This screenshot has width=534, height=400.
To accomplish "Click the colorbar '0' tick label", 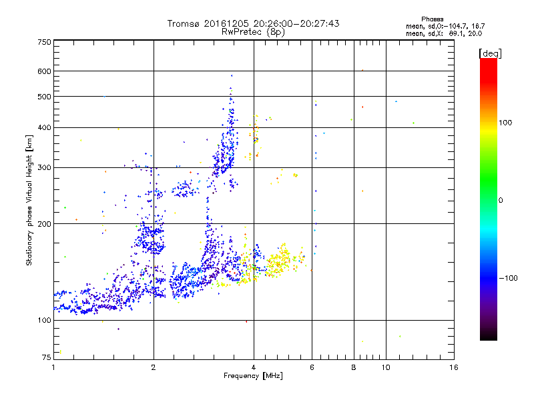I will coord(501,201).
